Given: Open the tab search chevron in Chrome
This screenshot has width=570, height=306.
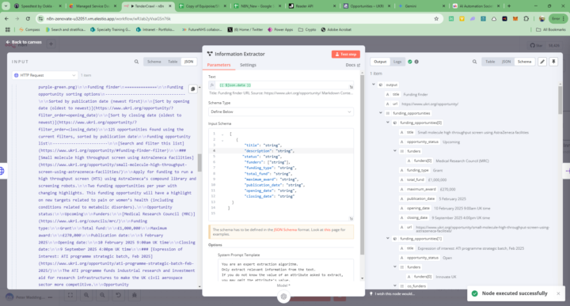Looking at the screenshot, I should point(6,6).
